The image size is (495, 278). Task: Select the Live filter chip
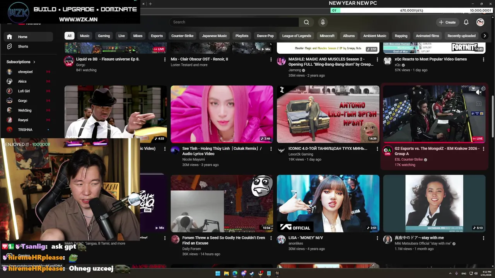[121, 36]
